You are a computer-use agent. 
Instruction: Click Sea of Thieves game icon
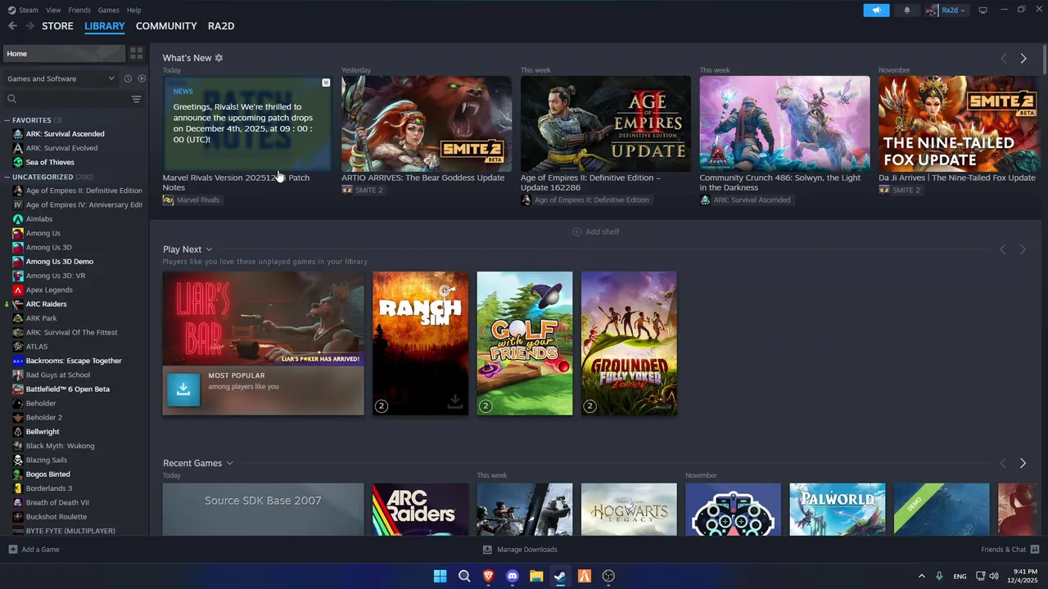coord(18,162)
